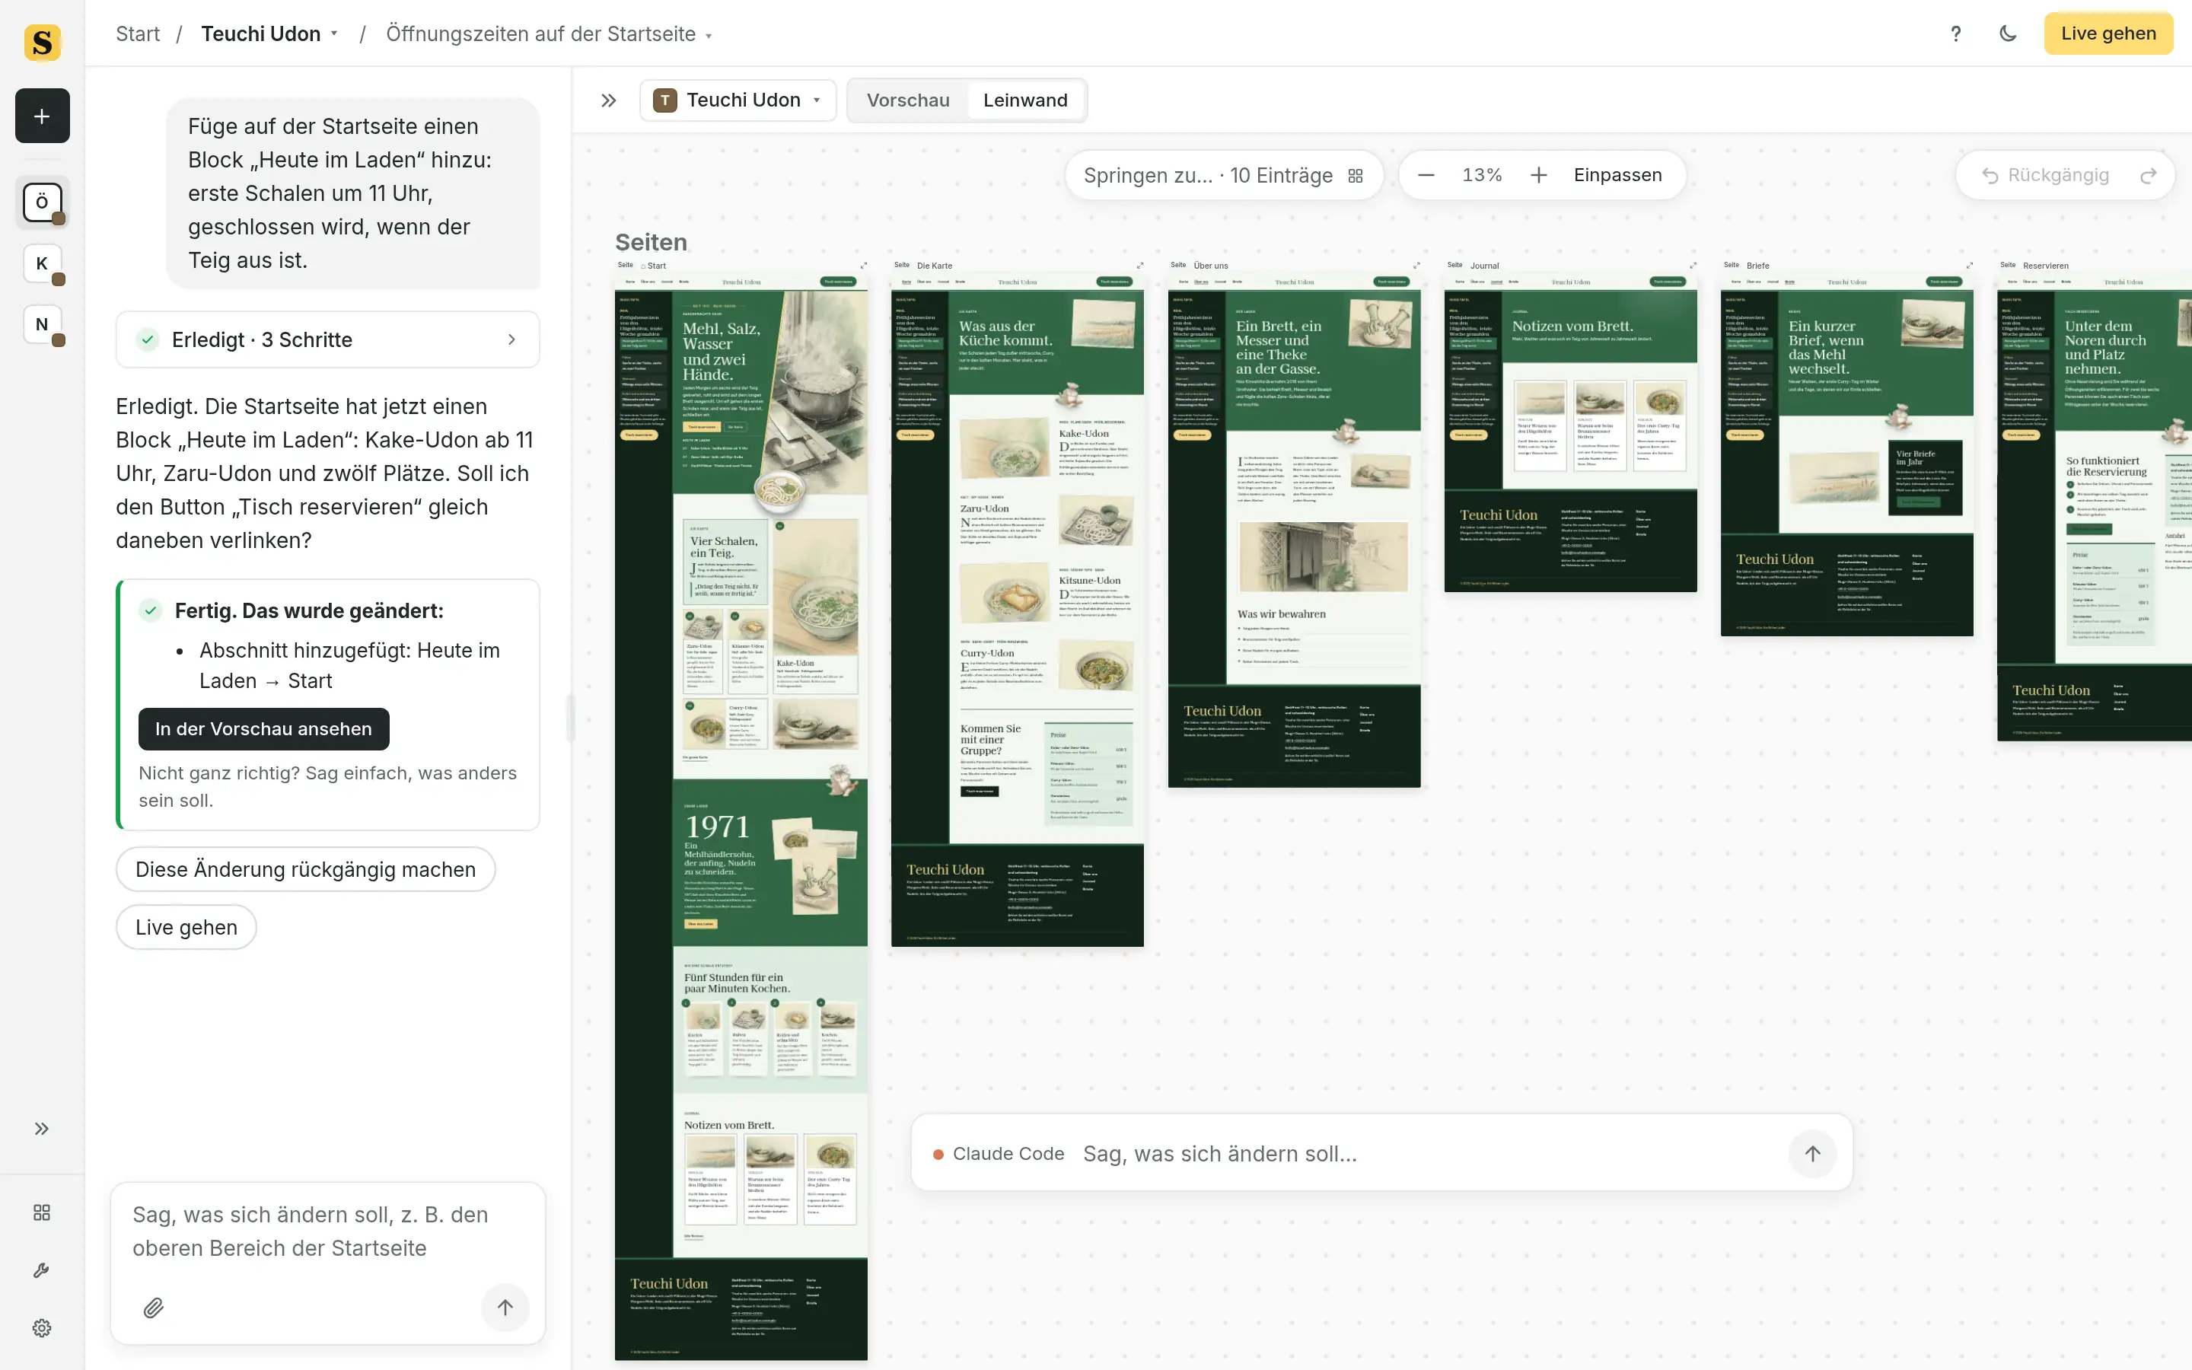Screen dimensions: 2192x1370
Task: Open the K project in sidebar
Action: click(42, 263)
